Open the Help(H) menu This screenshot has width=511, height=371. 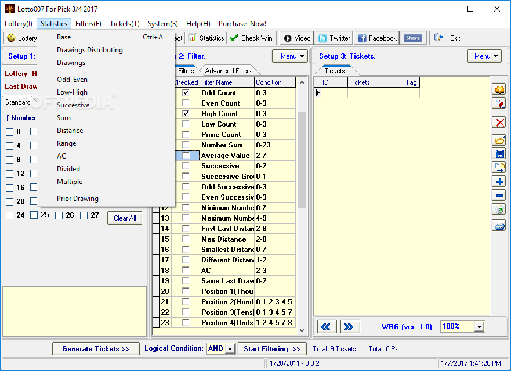pyautogui.click(x=198, y=23)
